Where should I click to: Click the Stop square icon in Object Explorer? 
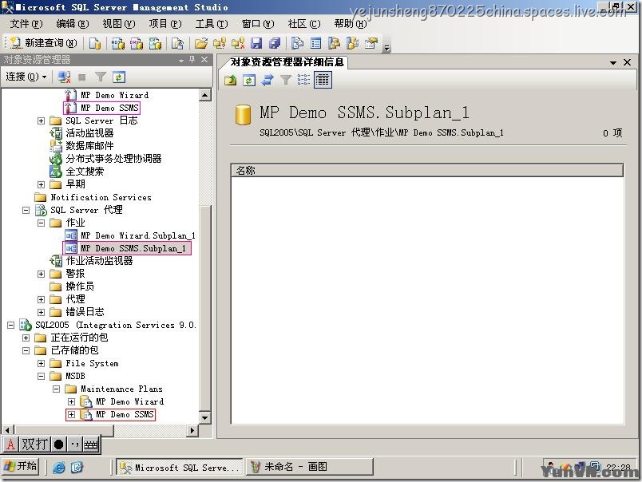tap(82, 77)
